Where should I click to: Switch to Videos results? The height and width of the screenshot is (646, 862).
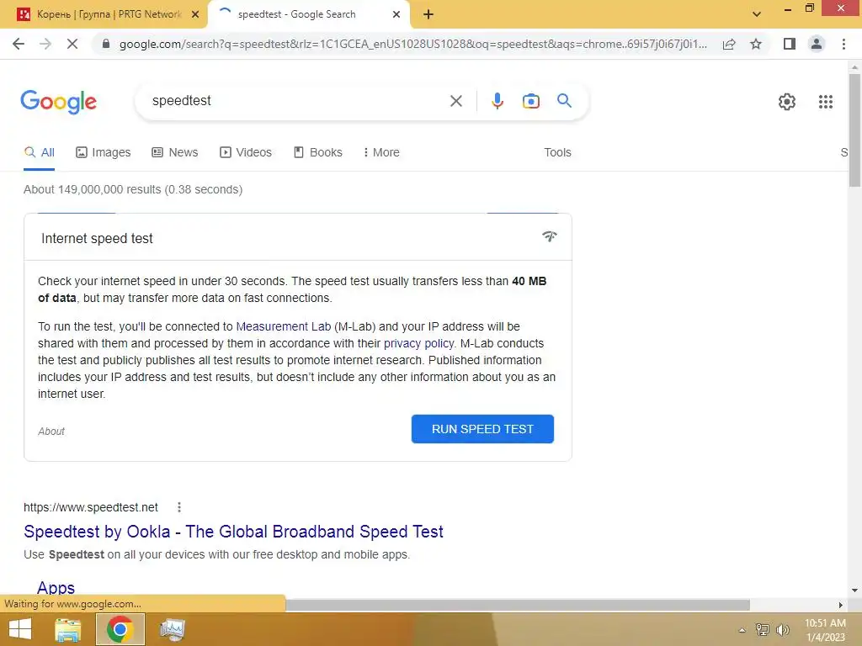pyautogui.click(x=246, y=153)
